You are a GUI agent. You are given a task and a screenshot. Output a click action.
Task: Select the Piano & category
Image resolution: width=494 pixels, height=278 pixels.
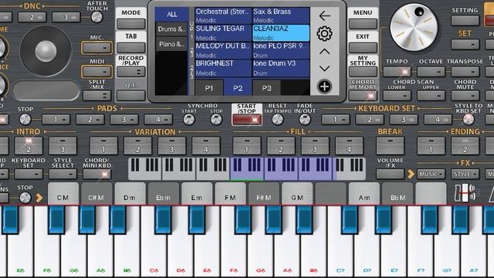171,44
